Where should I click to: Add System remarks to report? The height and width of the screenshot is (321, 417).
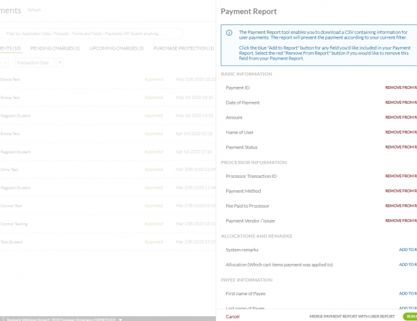[x=407, y=250]
